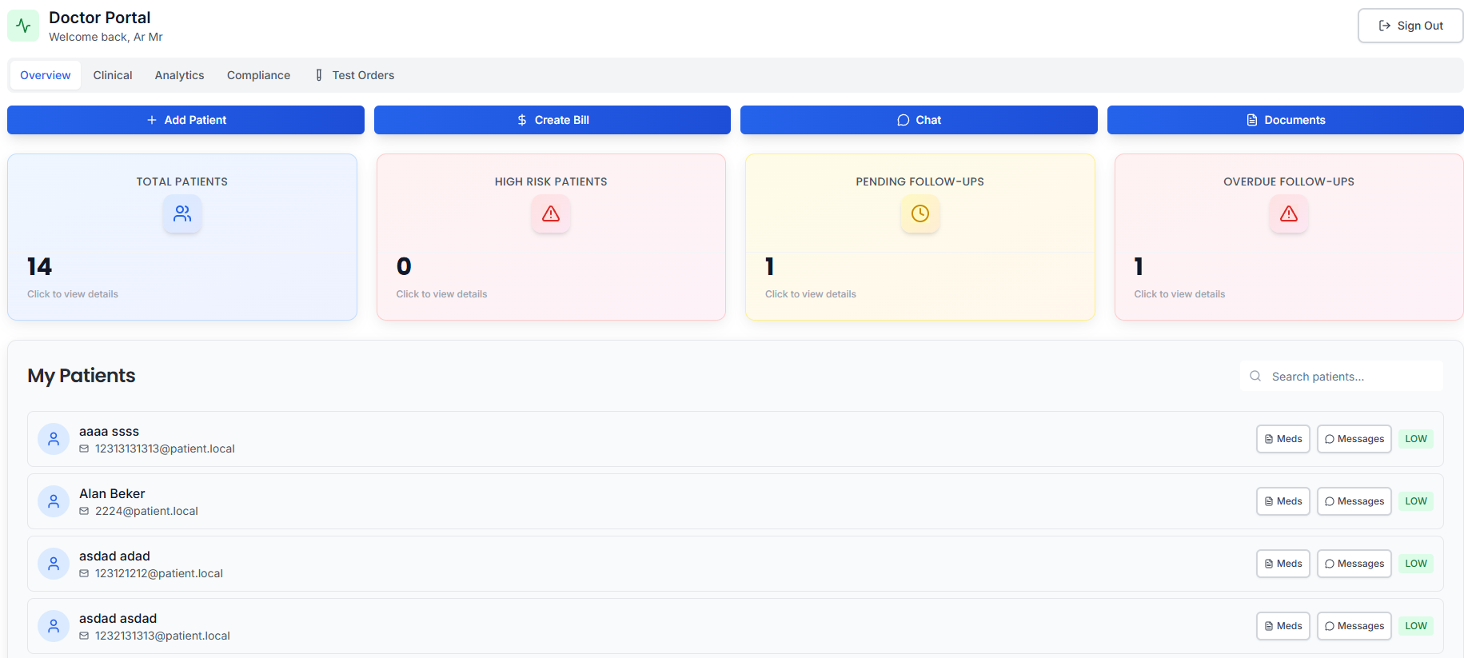Click the Overdue Follow-ups alert triangle icon
The image size is (1464, 658).
pyautogui.click(x=1288, y=213)
